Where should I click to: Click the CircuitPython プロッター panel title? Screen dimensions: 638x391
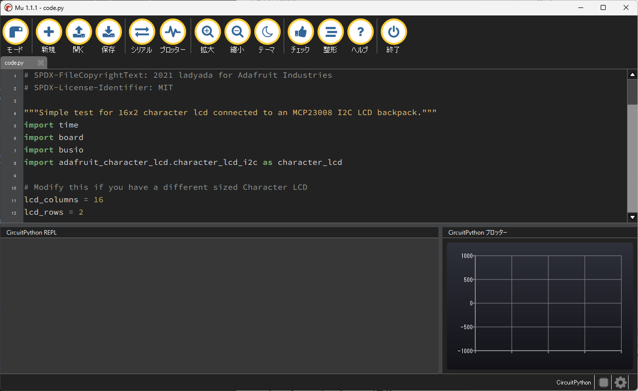tap(478, 233)
